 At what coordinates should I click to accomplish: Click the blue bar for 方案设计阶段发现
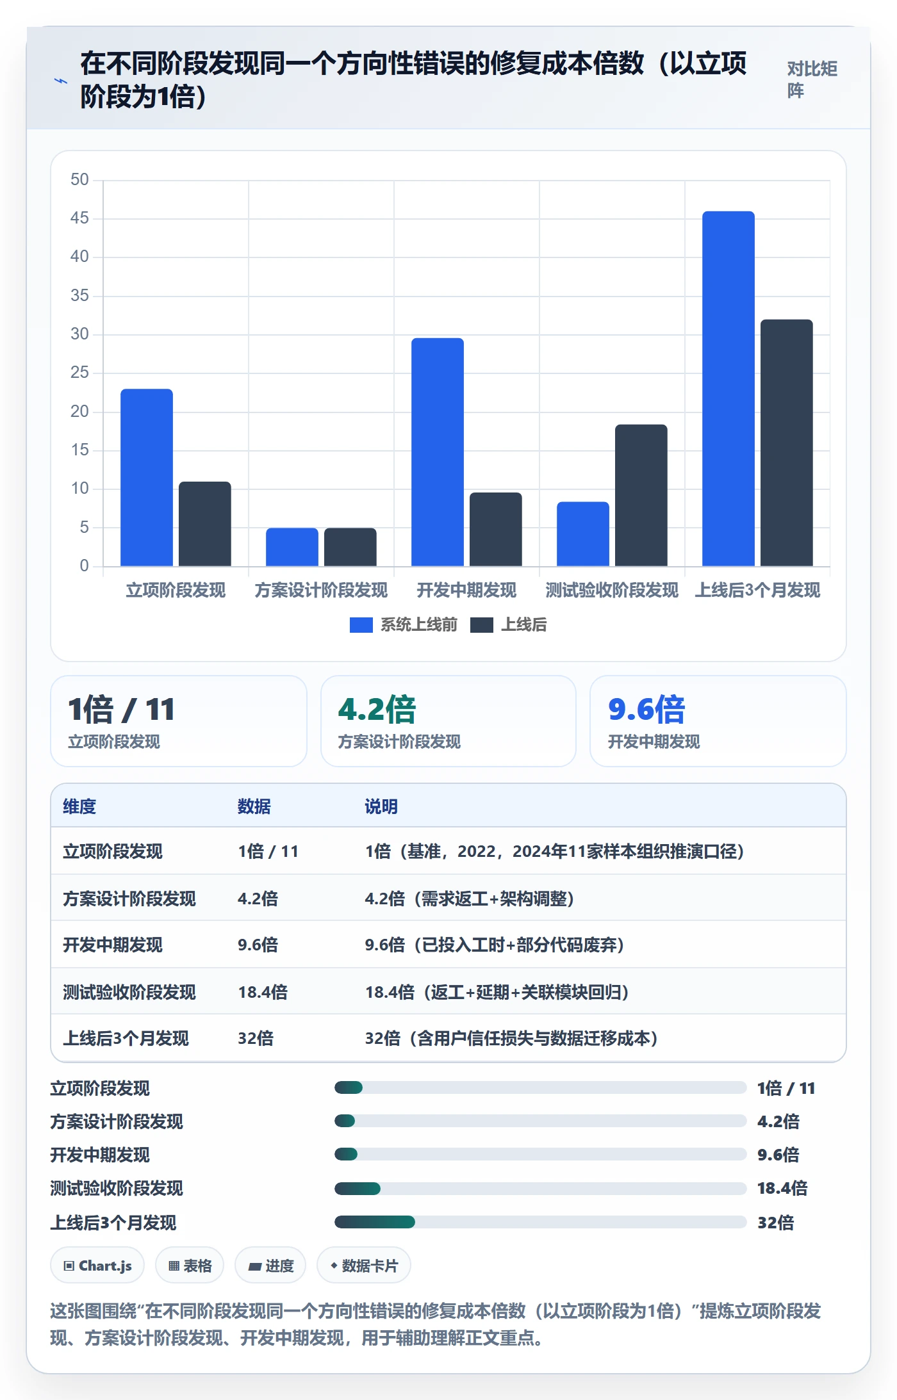[x=292, y=547]
